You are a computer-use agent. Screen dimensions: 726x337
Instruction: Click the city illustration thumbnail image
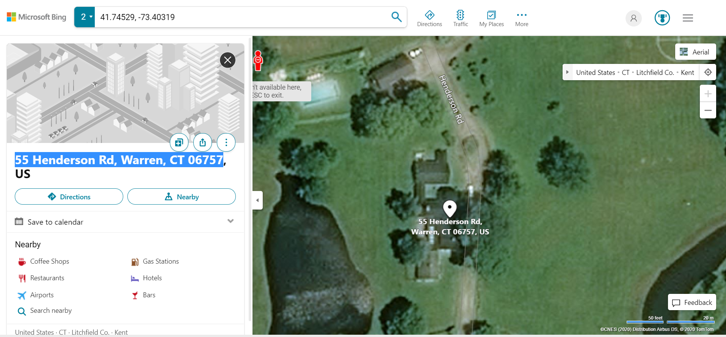tap(125, 93)
